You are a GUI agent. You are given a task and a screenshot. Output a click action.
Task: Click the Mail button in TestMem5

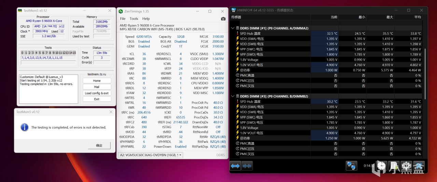97,87
